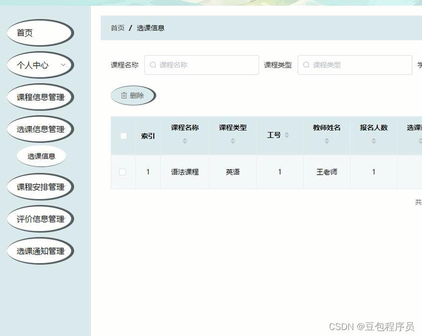Screen dimensions: 422x336
Task: Click the sort arrows on the 报名人数 column
Action: (374, 140)
